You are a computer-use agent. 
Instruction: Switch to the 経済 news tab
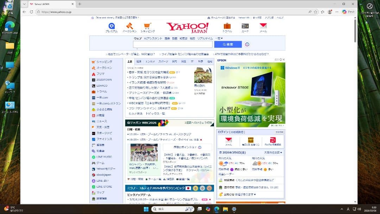[139, 62]
